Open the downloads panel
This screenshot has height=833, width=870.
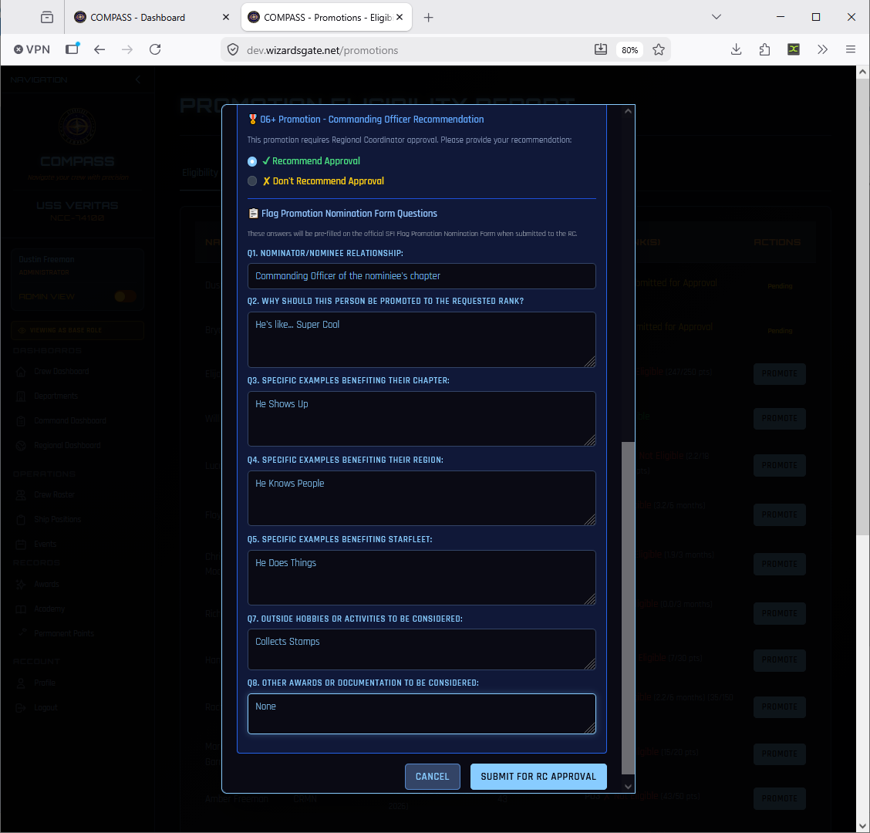[x=736, y=49]
